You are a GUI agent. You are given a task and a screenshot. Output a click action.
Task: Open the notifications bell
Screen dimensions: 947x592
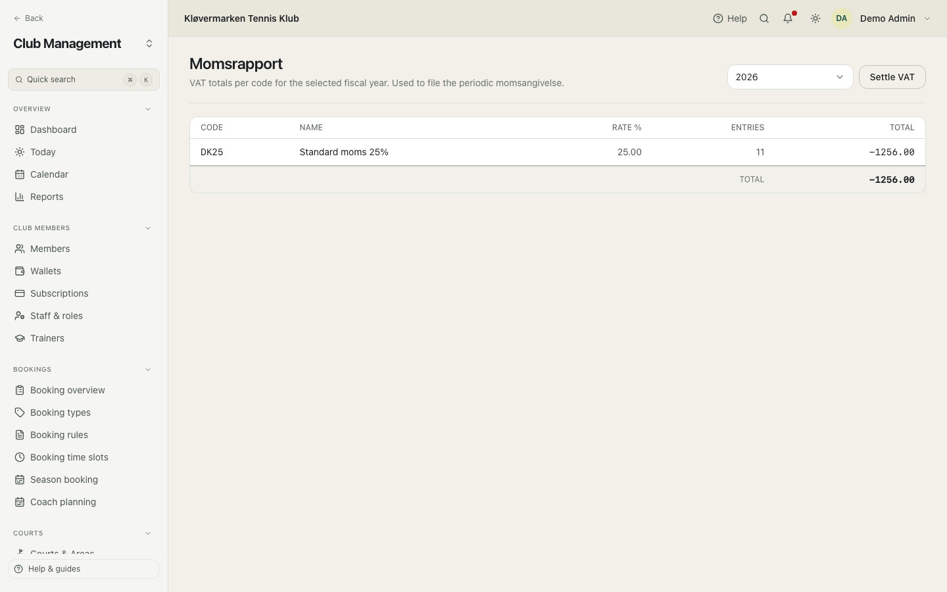coord(788,18)
